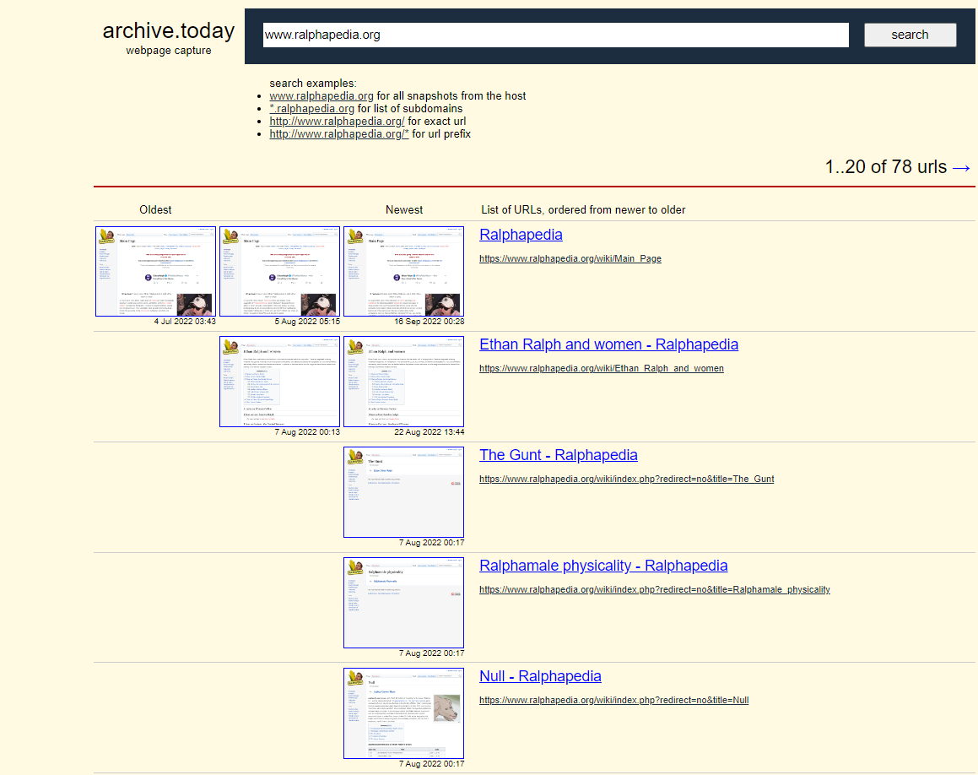Click the 'Oldest' column header

click(155, 209)
